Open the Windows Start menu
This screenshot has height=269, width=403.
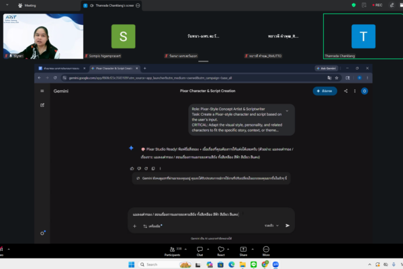[x=132, y=264]
